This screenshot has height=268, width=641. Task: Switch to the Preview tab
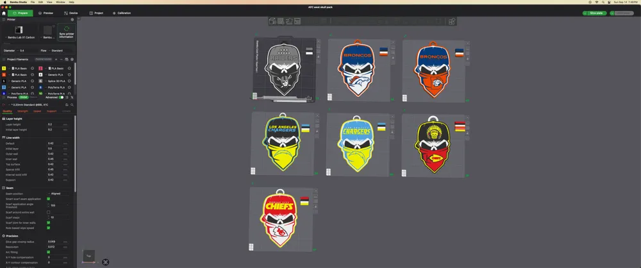[x=46, y=13]
